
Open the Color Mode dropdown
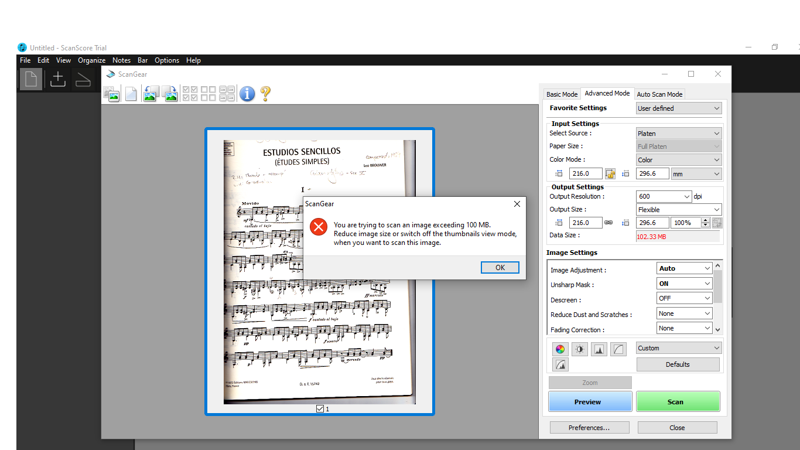pos(679,160)
